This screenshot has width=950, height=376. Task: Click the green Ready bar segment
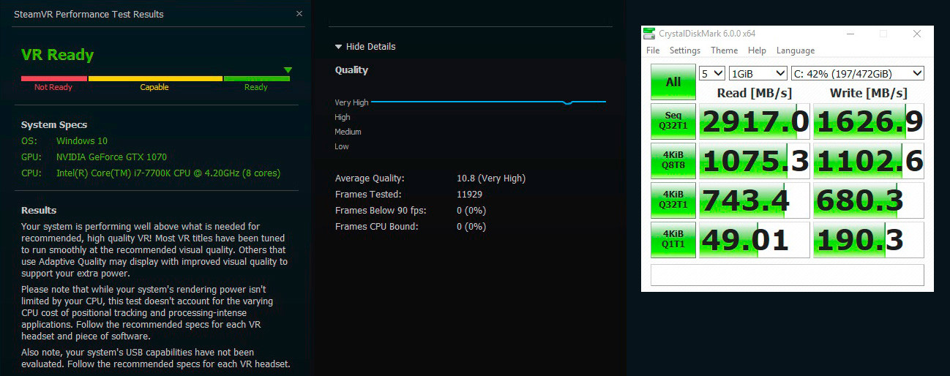[256, 78]
